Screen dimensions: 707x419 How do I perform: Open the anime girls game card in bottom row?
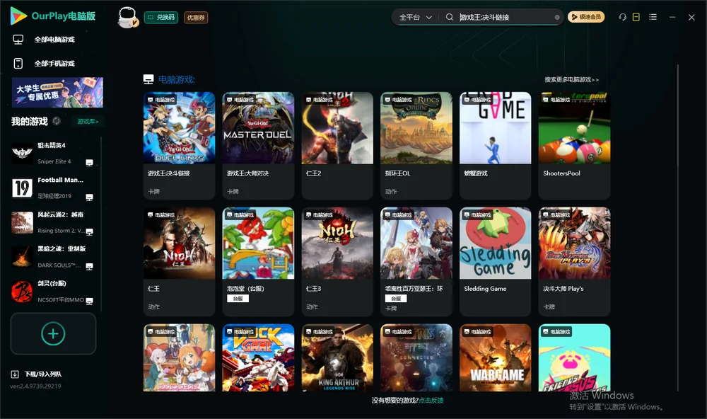point(179,357)
